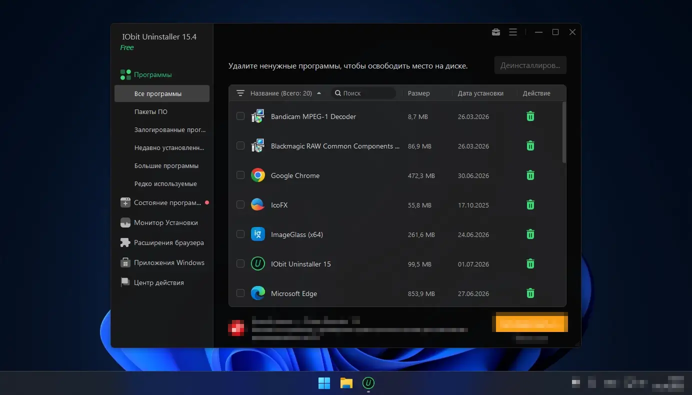The image size is (692, 395).
Task: Click the trash icon for Blackmagic RAW Common Components
Action: tap(530, 146)
